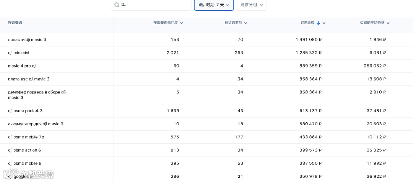Open the 时期: 7 天 period dropdown

(214, 5)
